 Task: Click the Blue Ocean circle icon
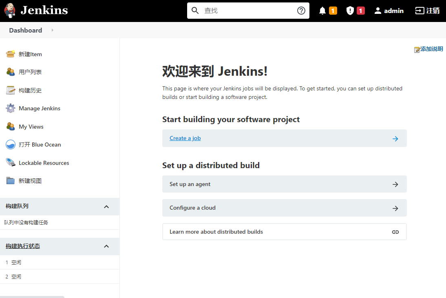11,145
